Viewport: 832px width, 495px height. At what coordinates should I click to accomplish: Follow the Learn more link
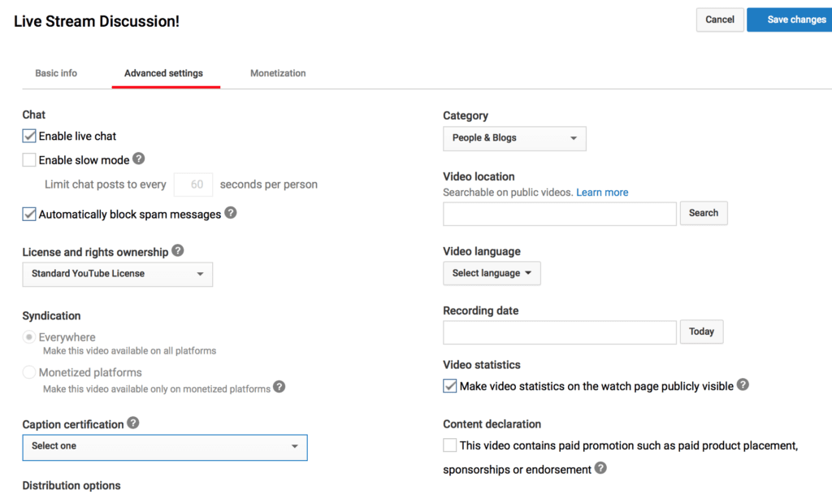coord(602,193)
